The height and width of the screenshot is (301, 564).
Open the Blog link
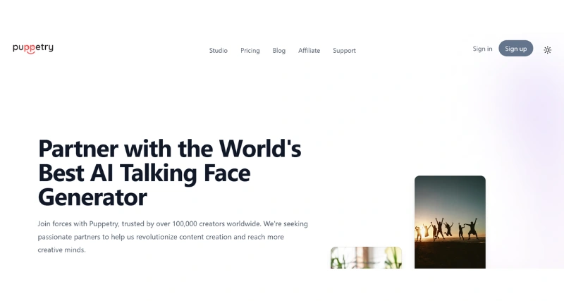coord(278,51)
